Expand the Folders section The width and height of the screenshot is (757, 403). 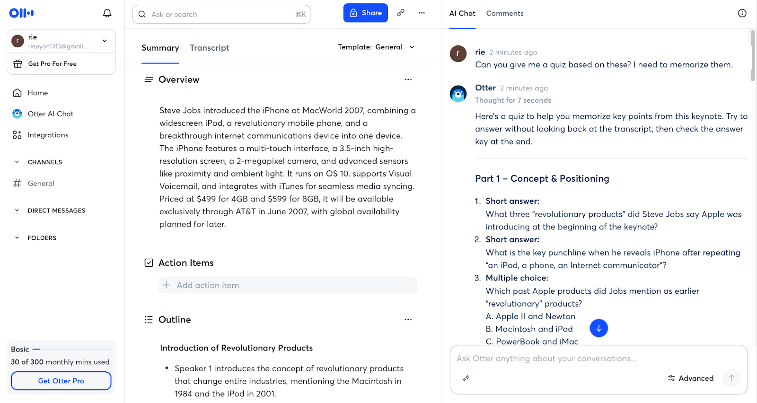point(17,238)
